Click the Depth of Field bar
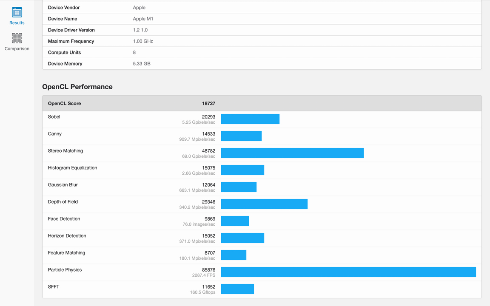Screen dimensions: 490x306 [x=264, y=204]
